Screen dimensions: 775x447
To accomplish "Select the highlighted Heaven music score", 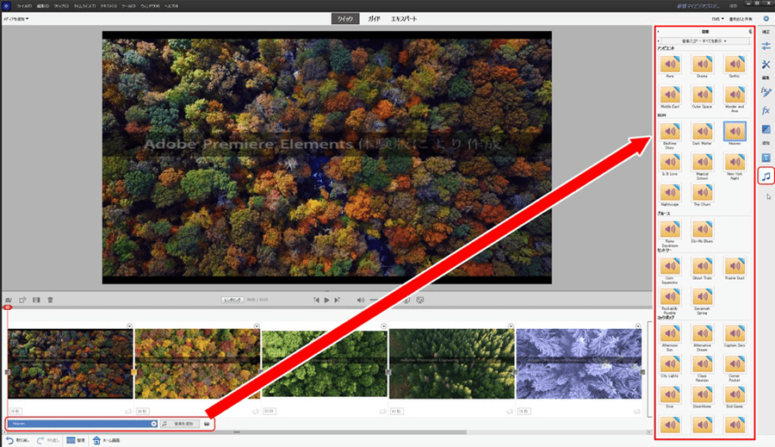I will coord(735,133).
